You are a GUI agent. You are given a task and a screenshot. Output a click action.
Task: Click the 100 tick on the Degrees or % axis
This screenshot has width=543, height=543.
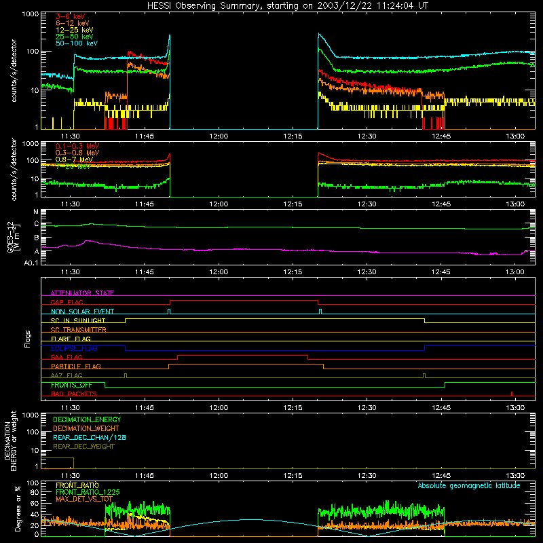point(33,483)
